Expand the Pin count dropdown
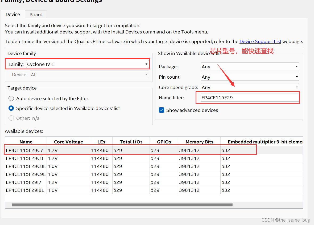The image size is (314, 225). point(250,77)
